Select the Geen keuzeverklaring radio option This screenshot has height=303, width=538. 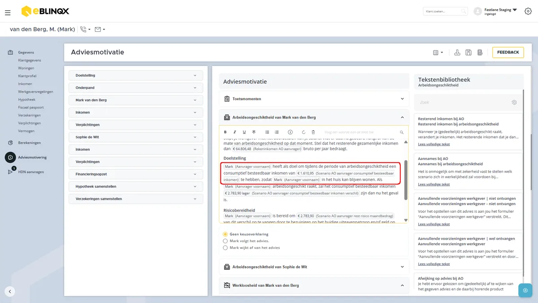[225, 234]
